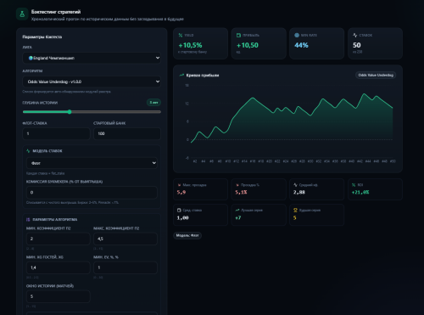Screen dimensions: 424x315
Task: Click the target icon in the Win Rate card
Action: tap(297, 35)
